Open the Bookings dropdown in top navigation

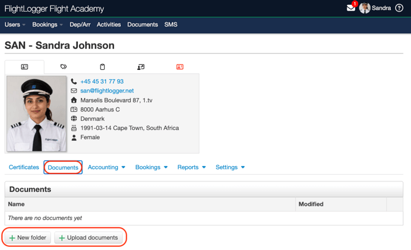[47, 25]
